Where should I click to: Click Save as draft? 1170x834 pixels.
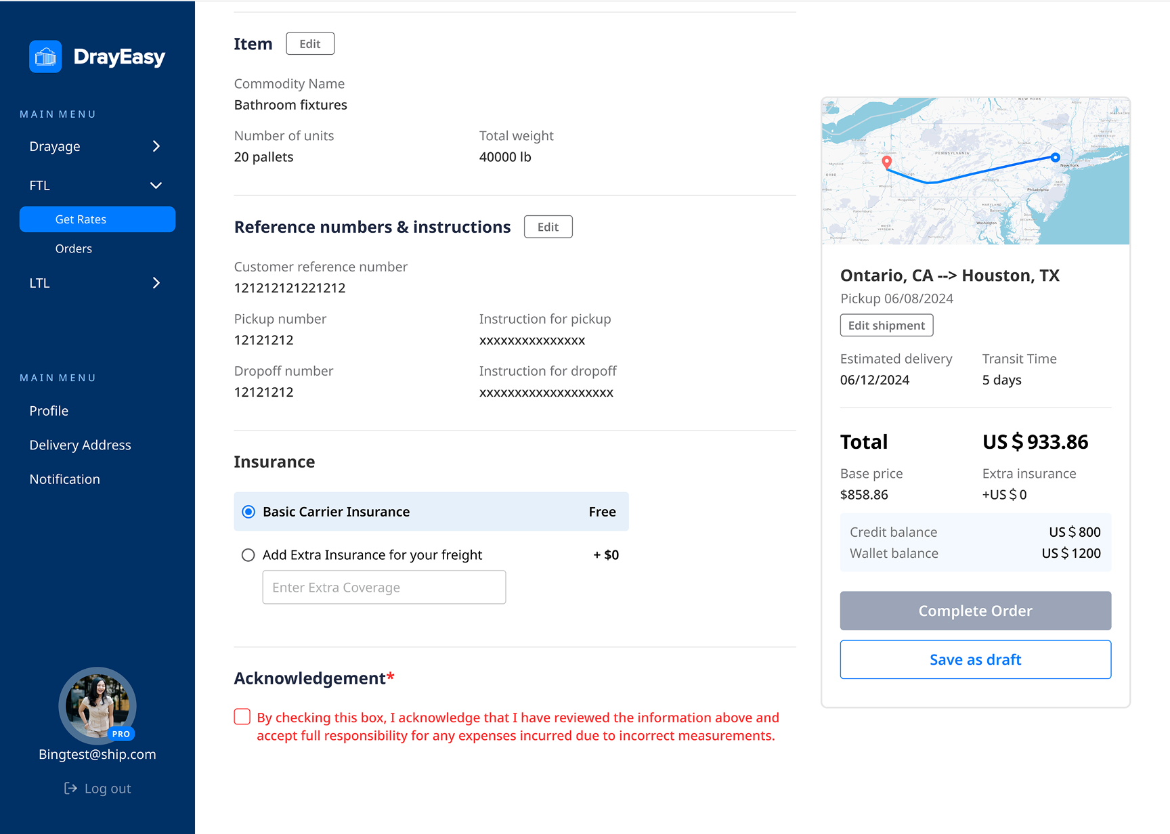click(x=975, y=659)
